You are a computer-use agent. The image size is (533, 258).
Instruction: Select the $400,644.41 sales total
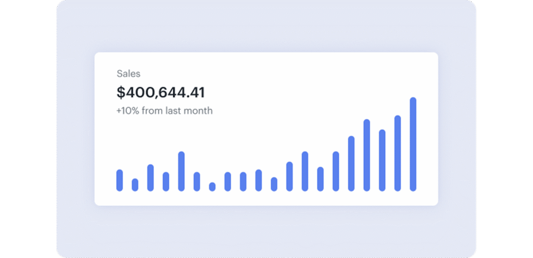click(x=160, y=93)
